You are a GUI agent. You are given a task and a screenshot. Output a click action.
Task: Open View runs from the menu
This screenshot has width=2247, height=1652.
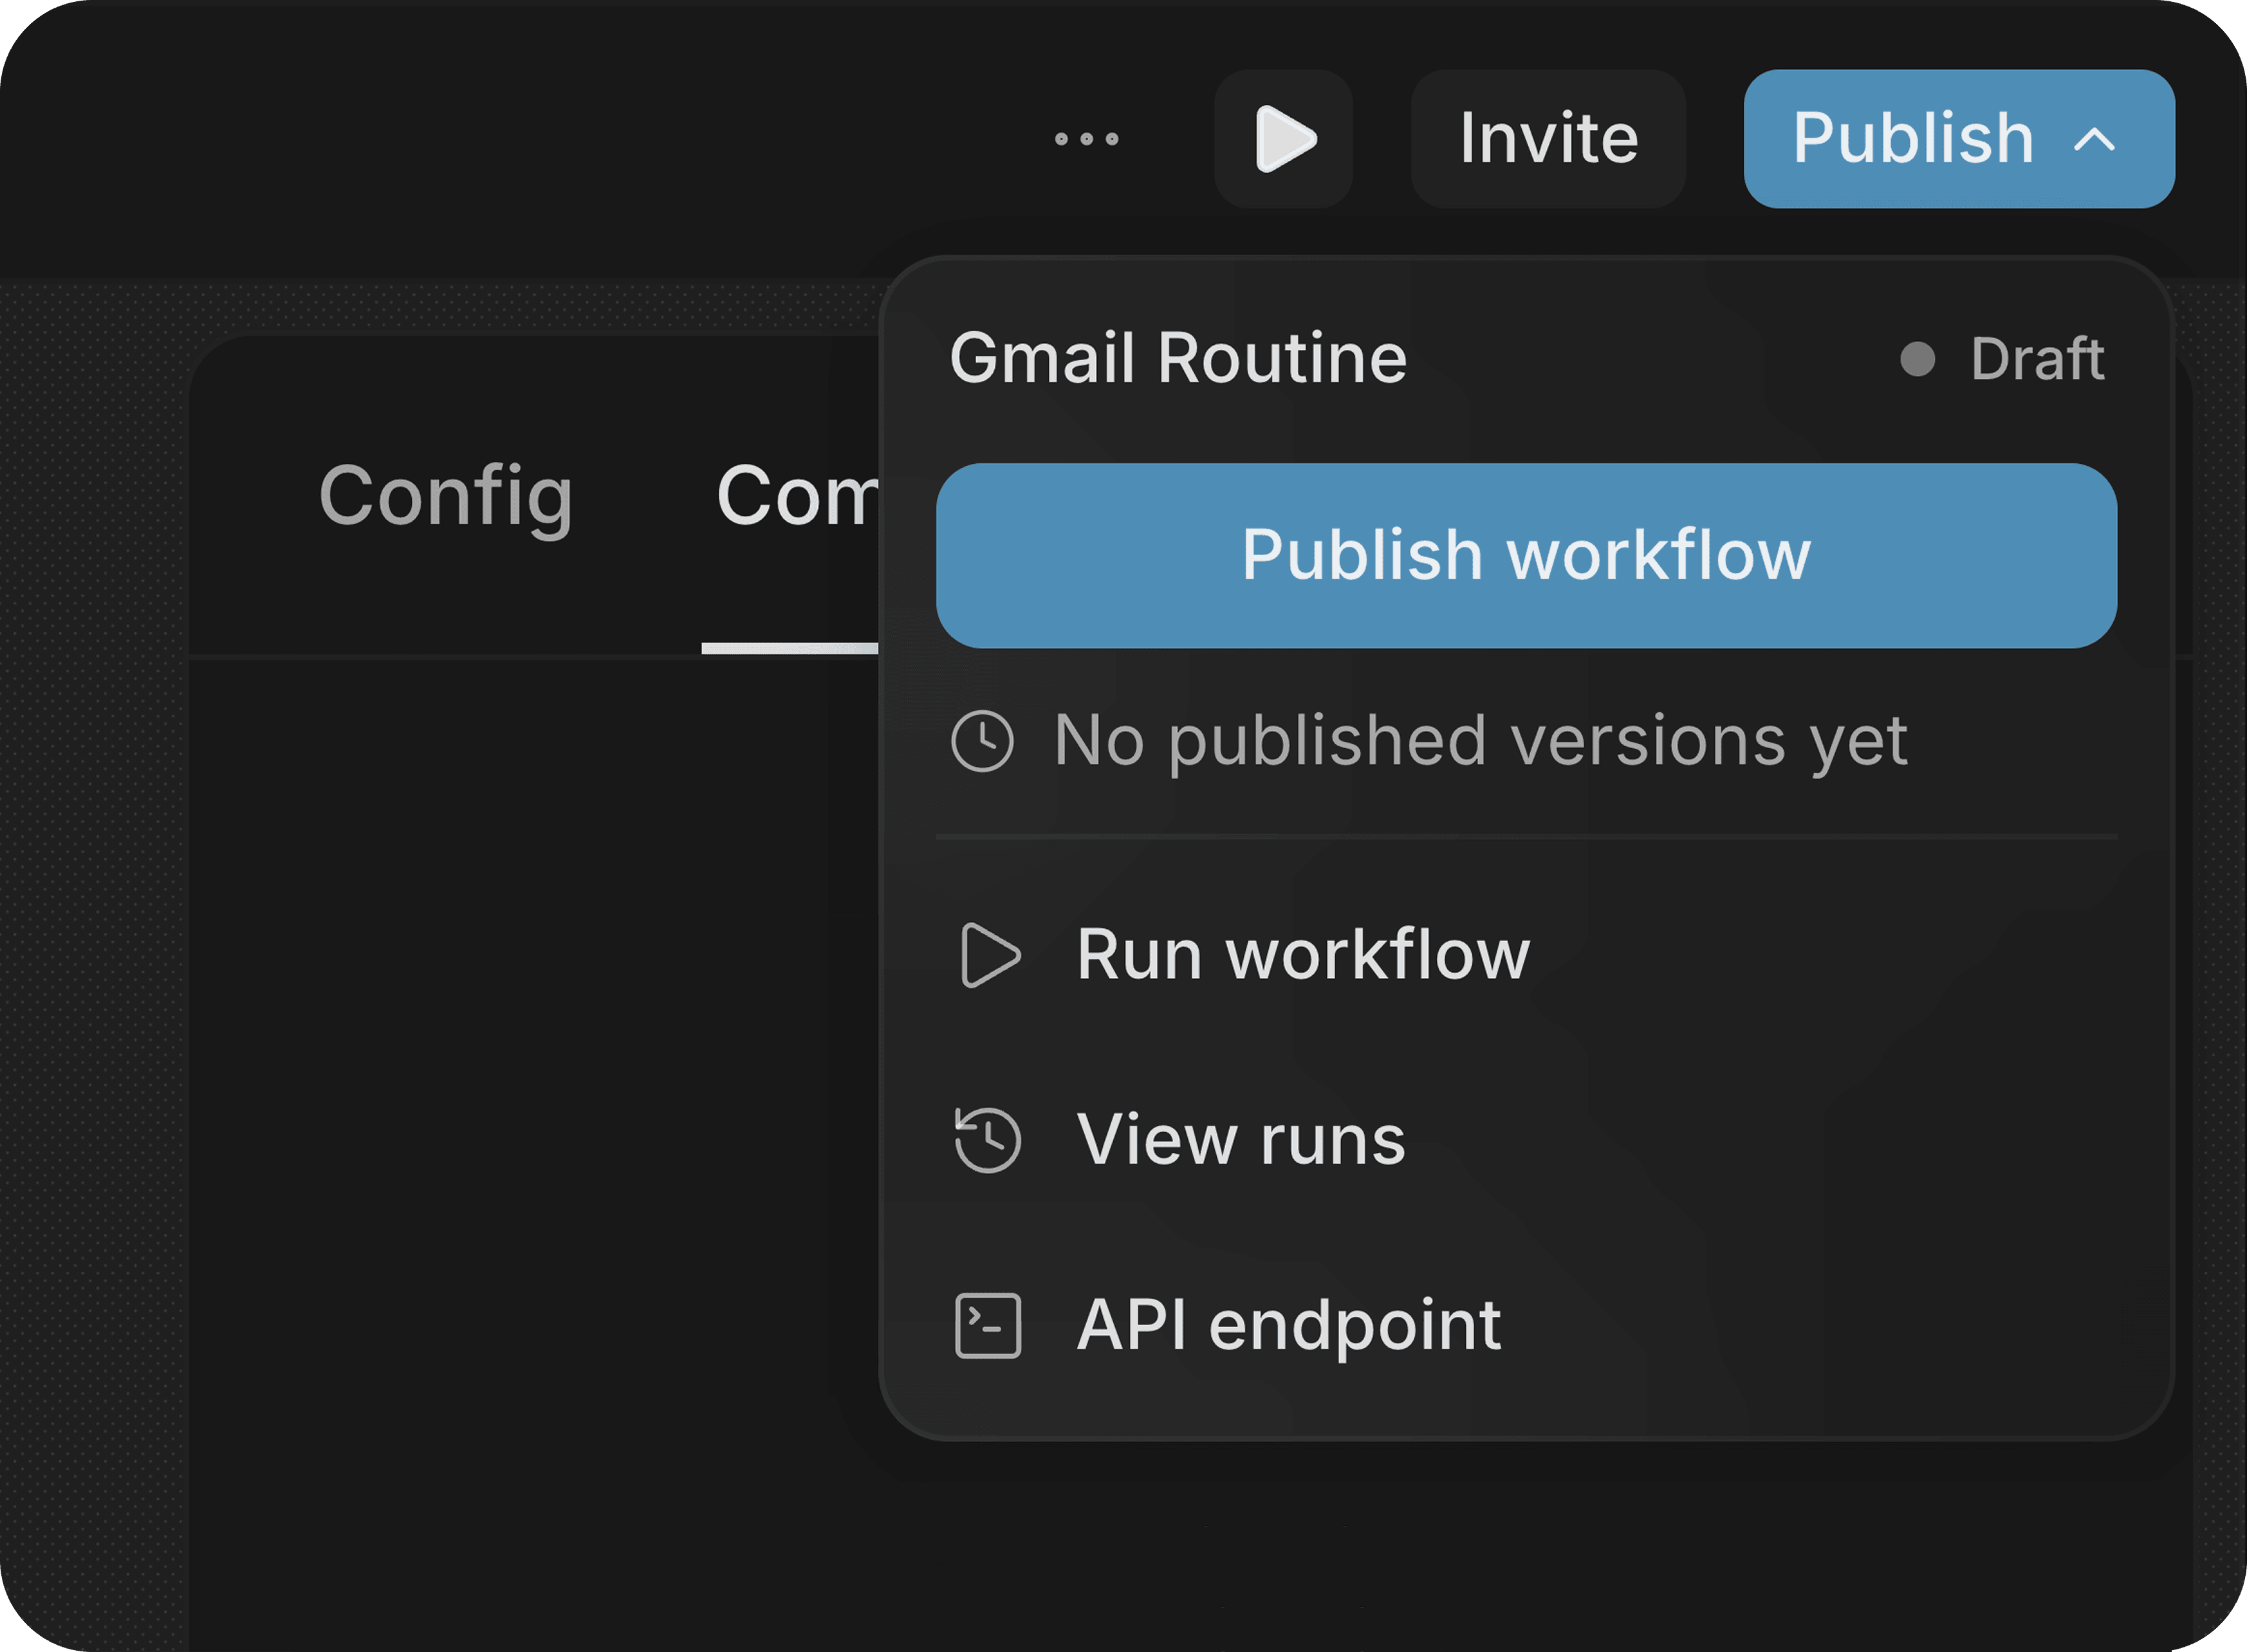tap(1526, 1140)
